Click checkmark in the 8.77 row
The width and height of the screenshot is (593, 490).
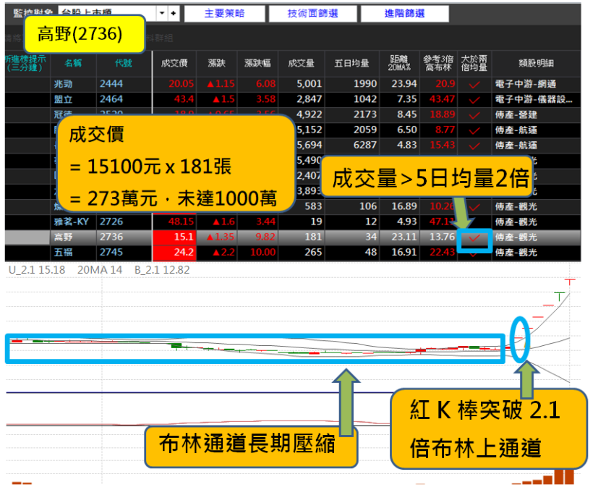pyautogui.click(x=474, y=131)
